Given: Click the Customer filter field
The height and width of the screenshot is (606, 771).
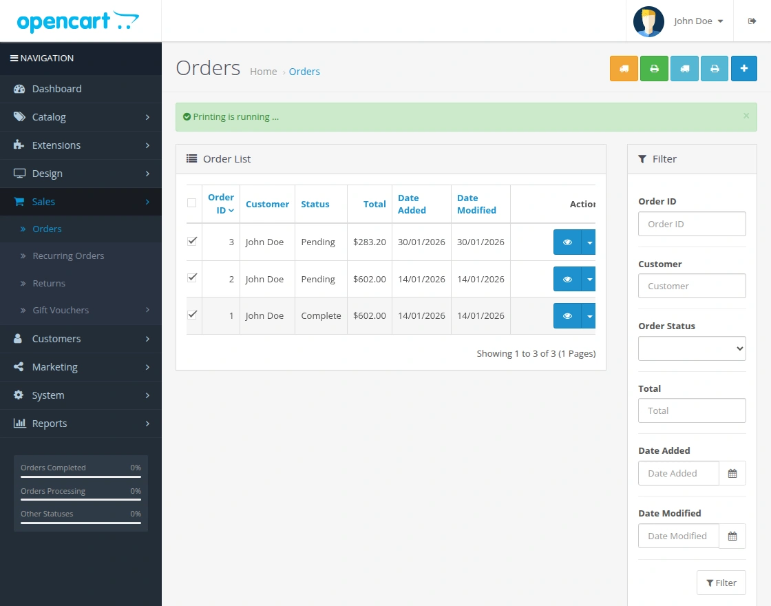Looking at the screenshot, I should (x=692, y=286).
